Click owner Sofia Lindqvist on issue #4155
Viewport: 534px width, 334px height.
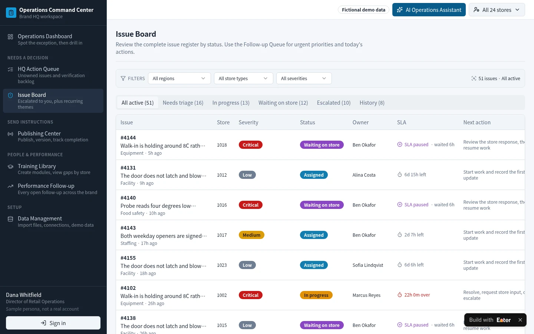pos(368,265)
